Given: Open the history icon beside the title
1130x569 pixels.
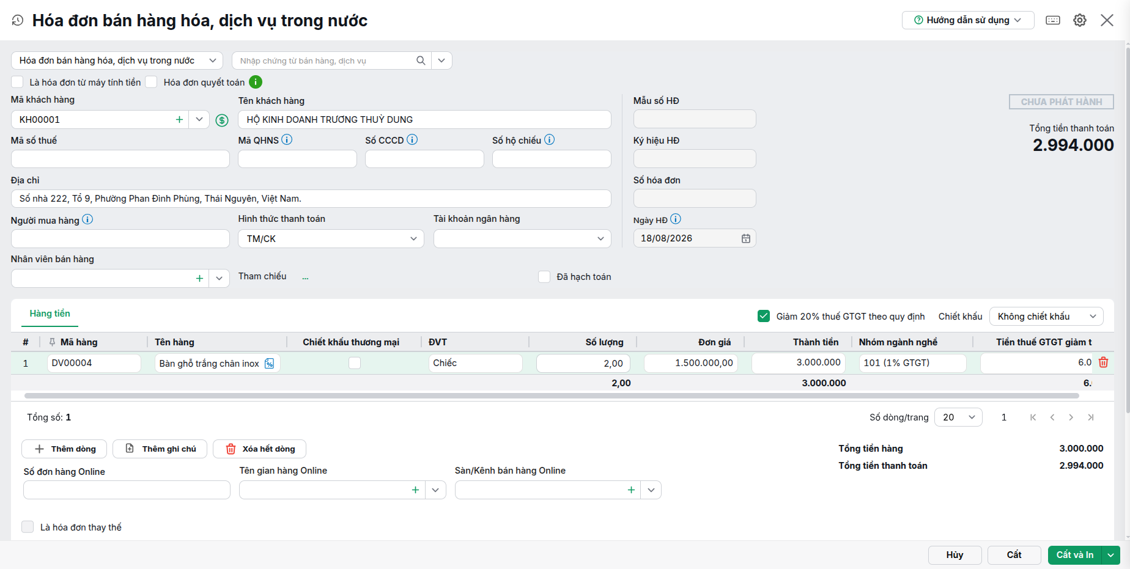Looking at the screenshot, I should tap(18, 20).
